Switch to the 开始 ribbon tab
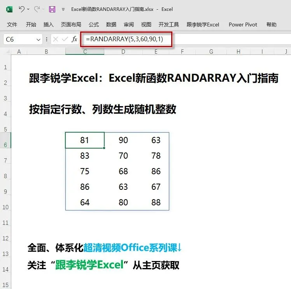This screenshot has height=289, width=291. 31,25
